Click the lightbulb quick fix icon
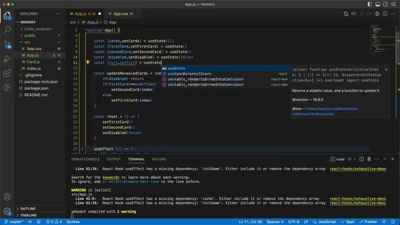 point(87,62)
